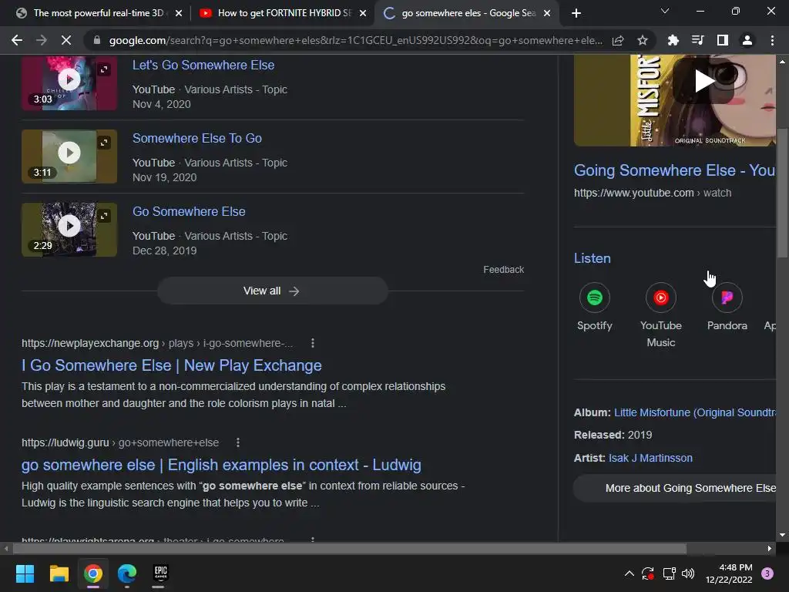Open the Somewhere Else To Go link

(x=196, y=139)
